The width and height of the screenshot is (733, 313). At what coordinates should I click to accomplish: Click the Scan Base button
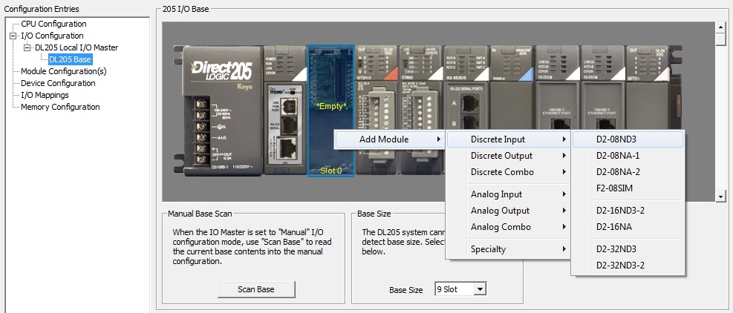(x=256, y=289)
